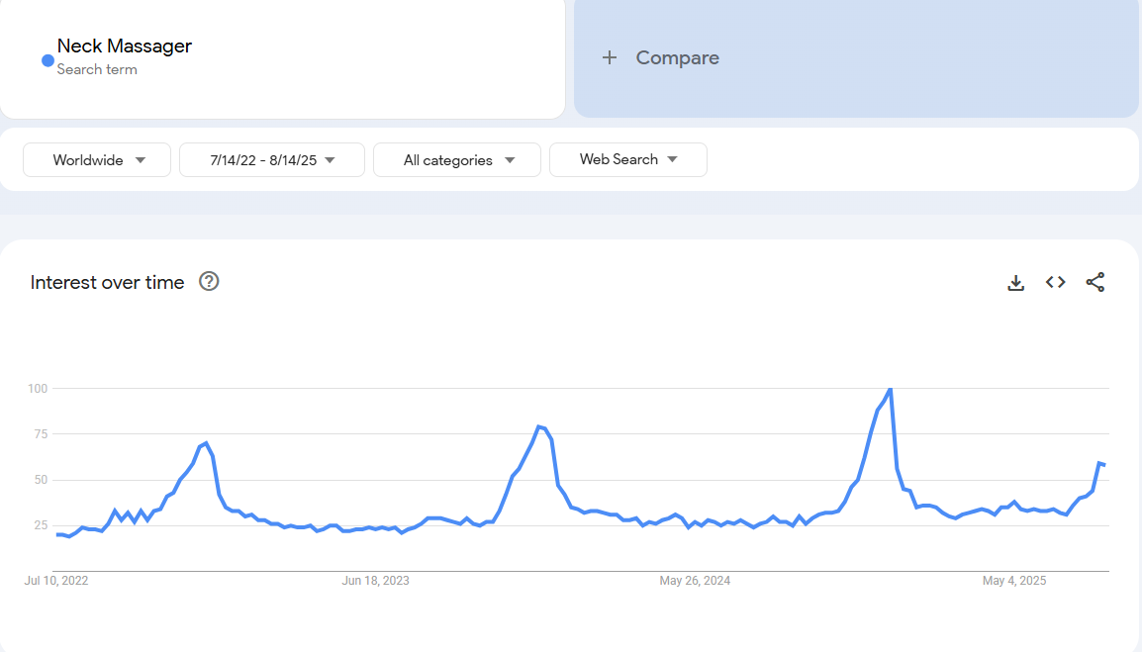The image size is (1142, 652).
Task: Click the blue dot beside Neck Massager
Action: click(48, 60)
